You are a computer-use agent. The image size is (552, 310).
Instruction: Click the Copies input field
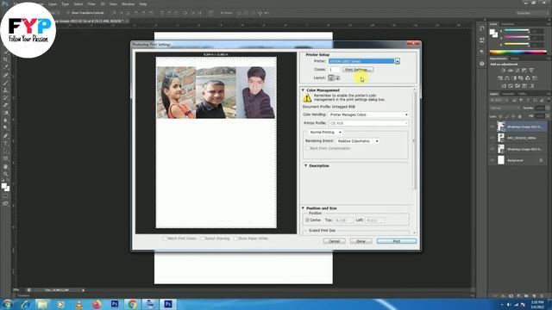click(334, 70)
